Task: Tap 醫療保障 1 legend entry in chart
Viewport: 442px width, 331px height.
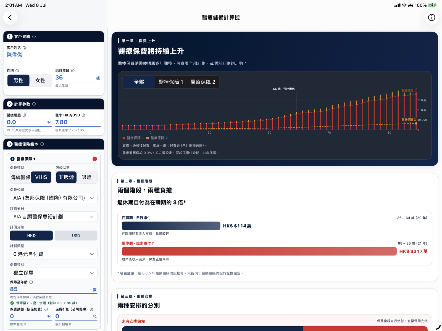Action: tap(133, 138)
